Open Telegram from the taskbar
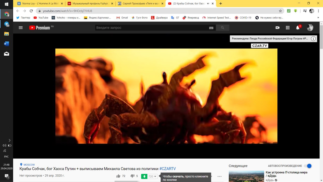 [7, 24]
